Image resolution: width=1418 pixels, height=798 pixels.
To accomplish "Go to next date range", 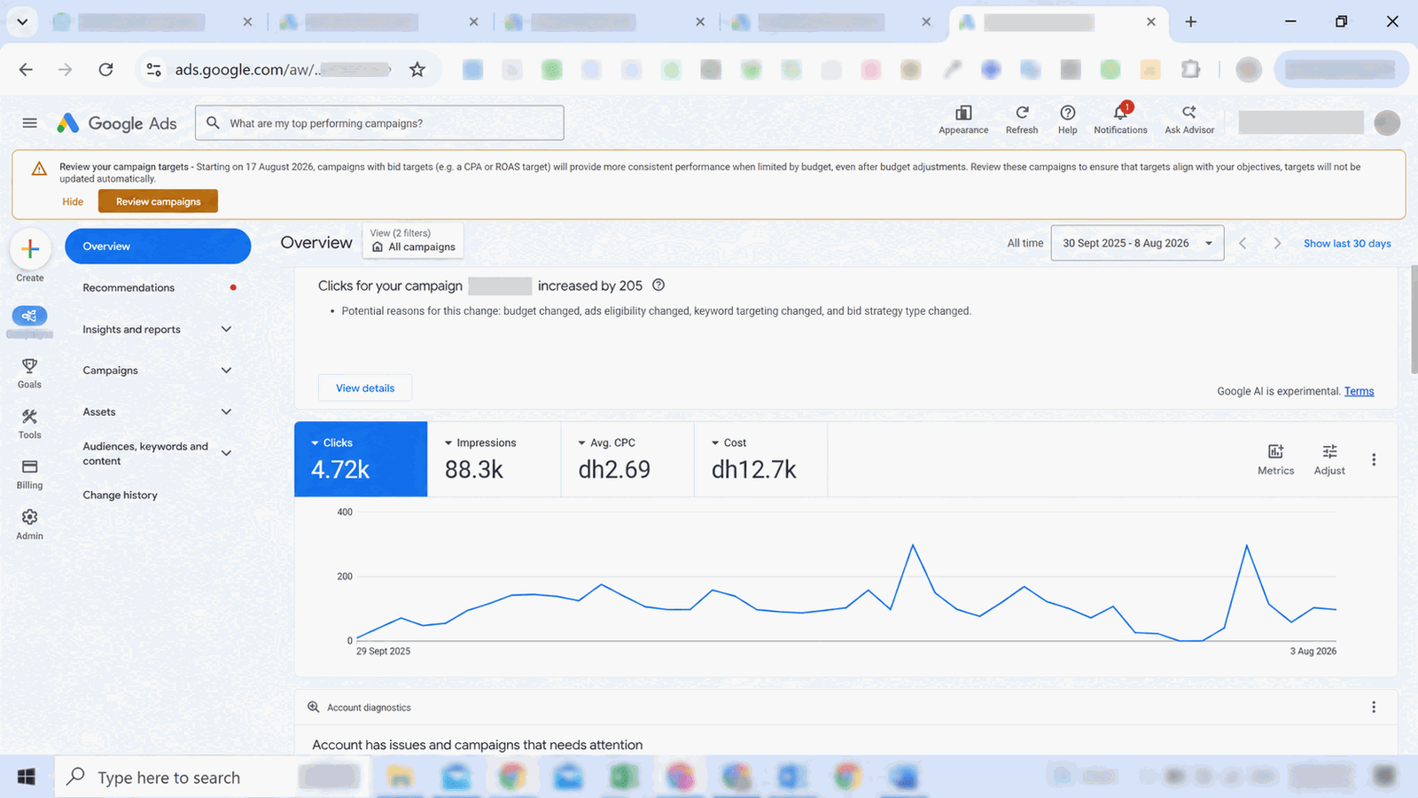I will 1277,243.
